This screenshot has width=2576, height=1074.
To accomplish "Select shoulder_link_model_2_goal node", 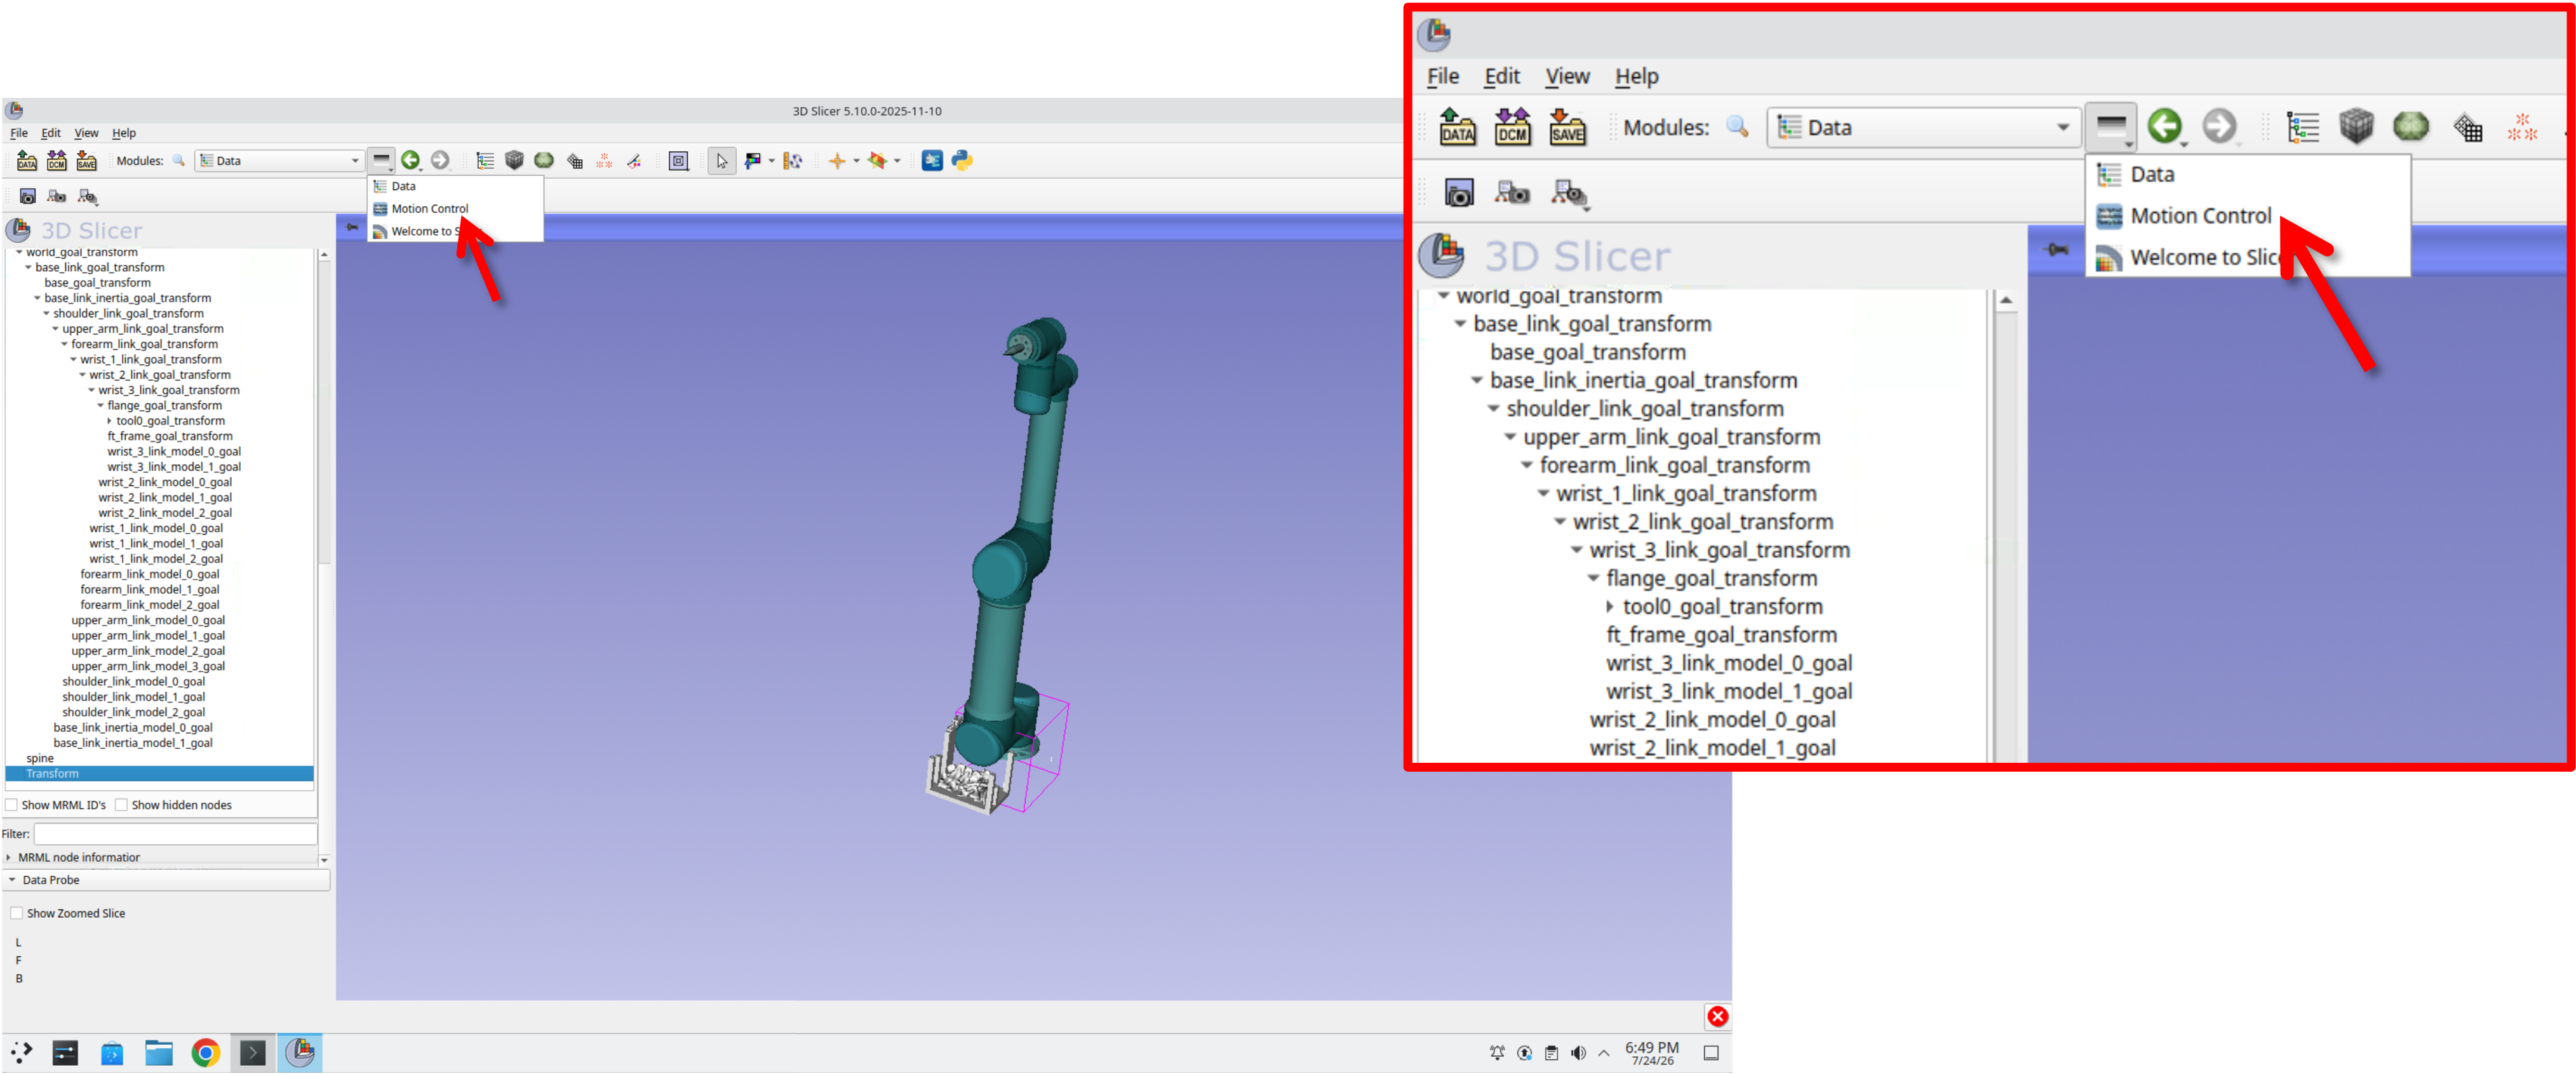I will pos(133,712).
